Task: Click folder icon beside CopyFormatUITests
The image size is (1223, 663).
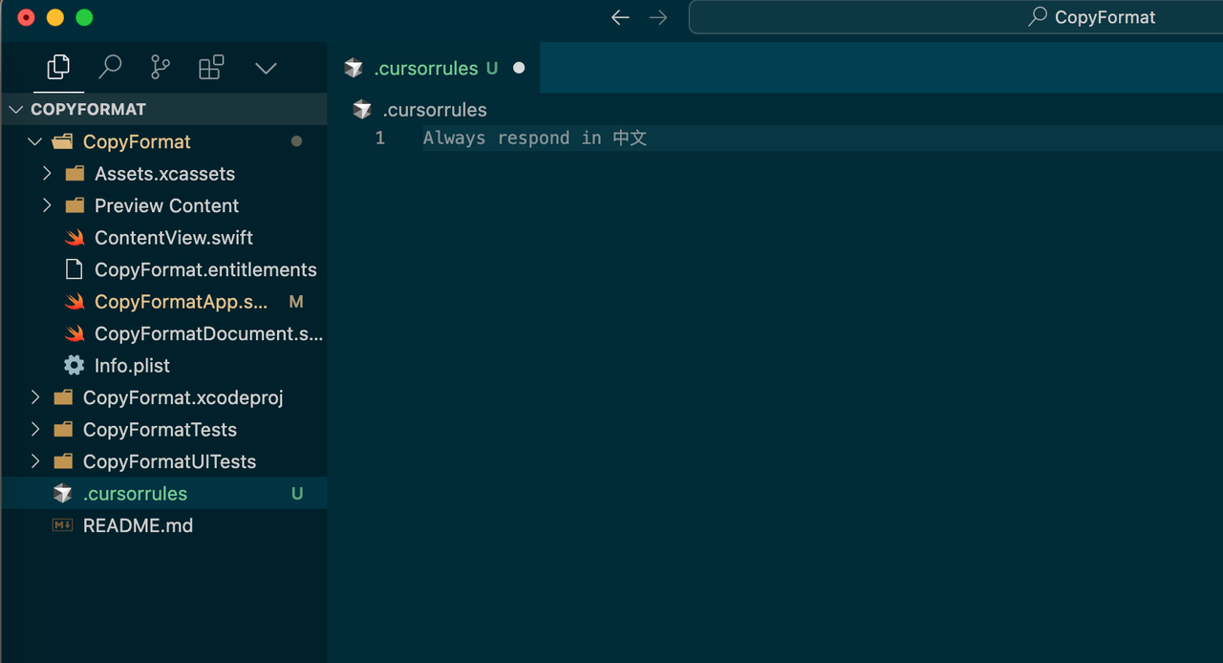Action: click(63, 461)
